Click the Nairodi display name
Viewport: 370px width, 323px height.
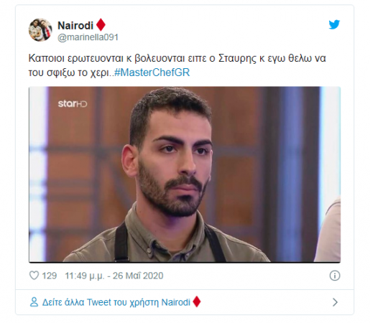pos(75,25)
